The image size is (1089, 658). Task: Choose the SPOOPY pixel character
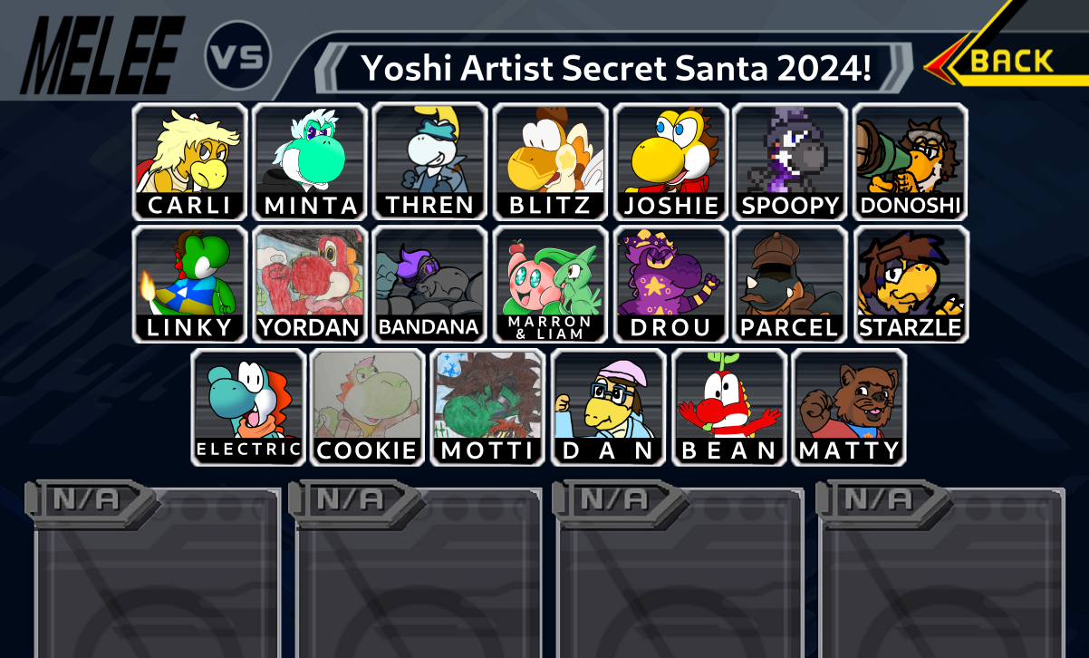pyautogui.click(x=790, y=162)
